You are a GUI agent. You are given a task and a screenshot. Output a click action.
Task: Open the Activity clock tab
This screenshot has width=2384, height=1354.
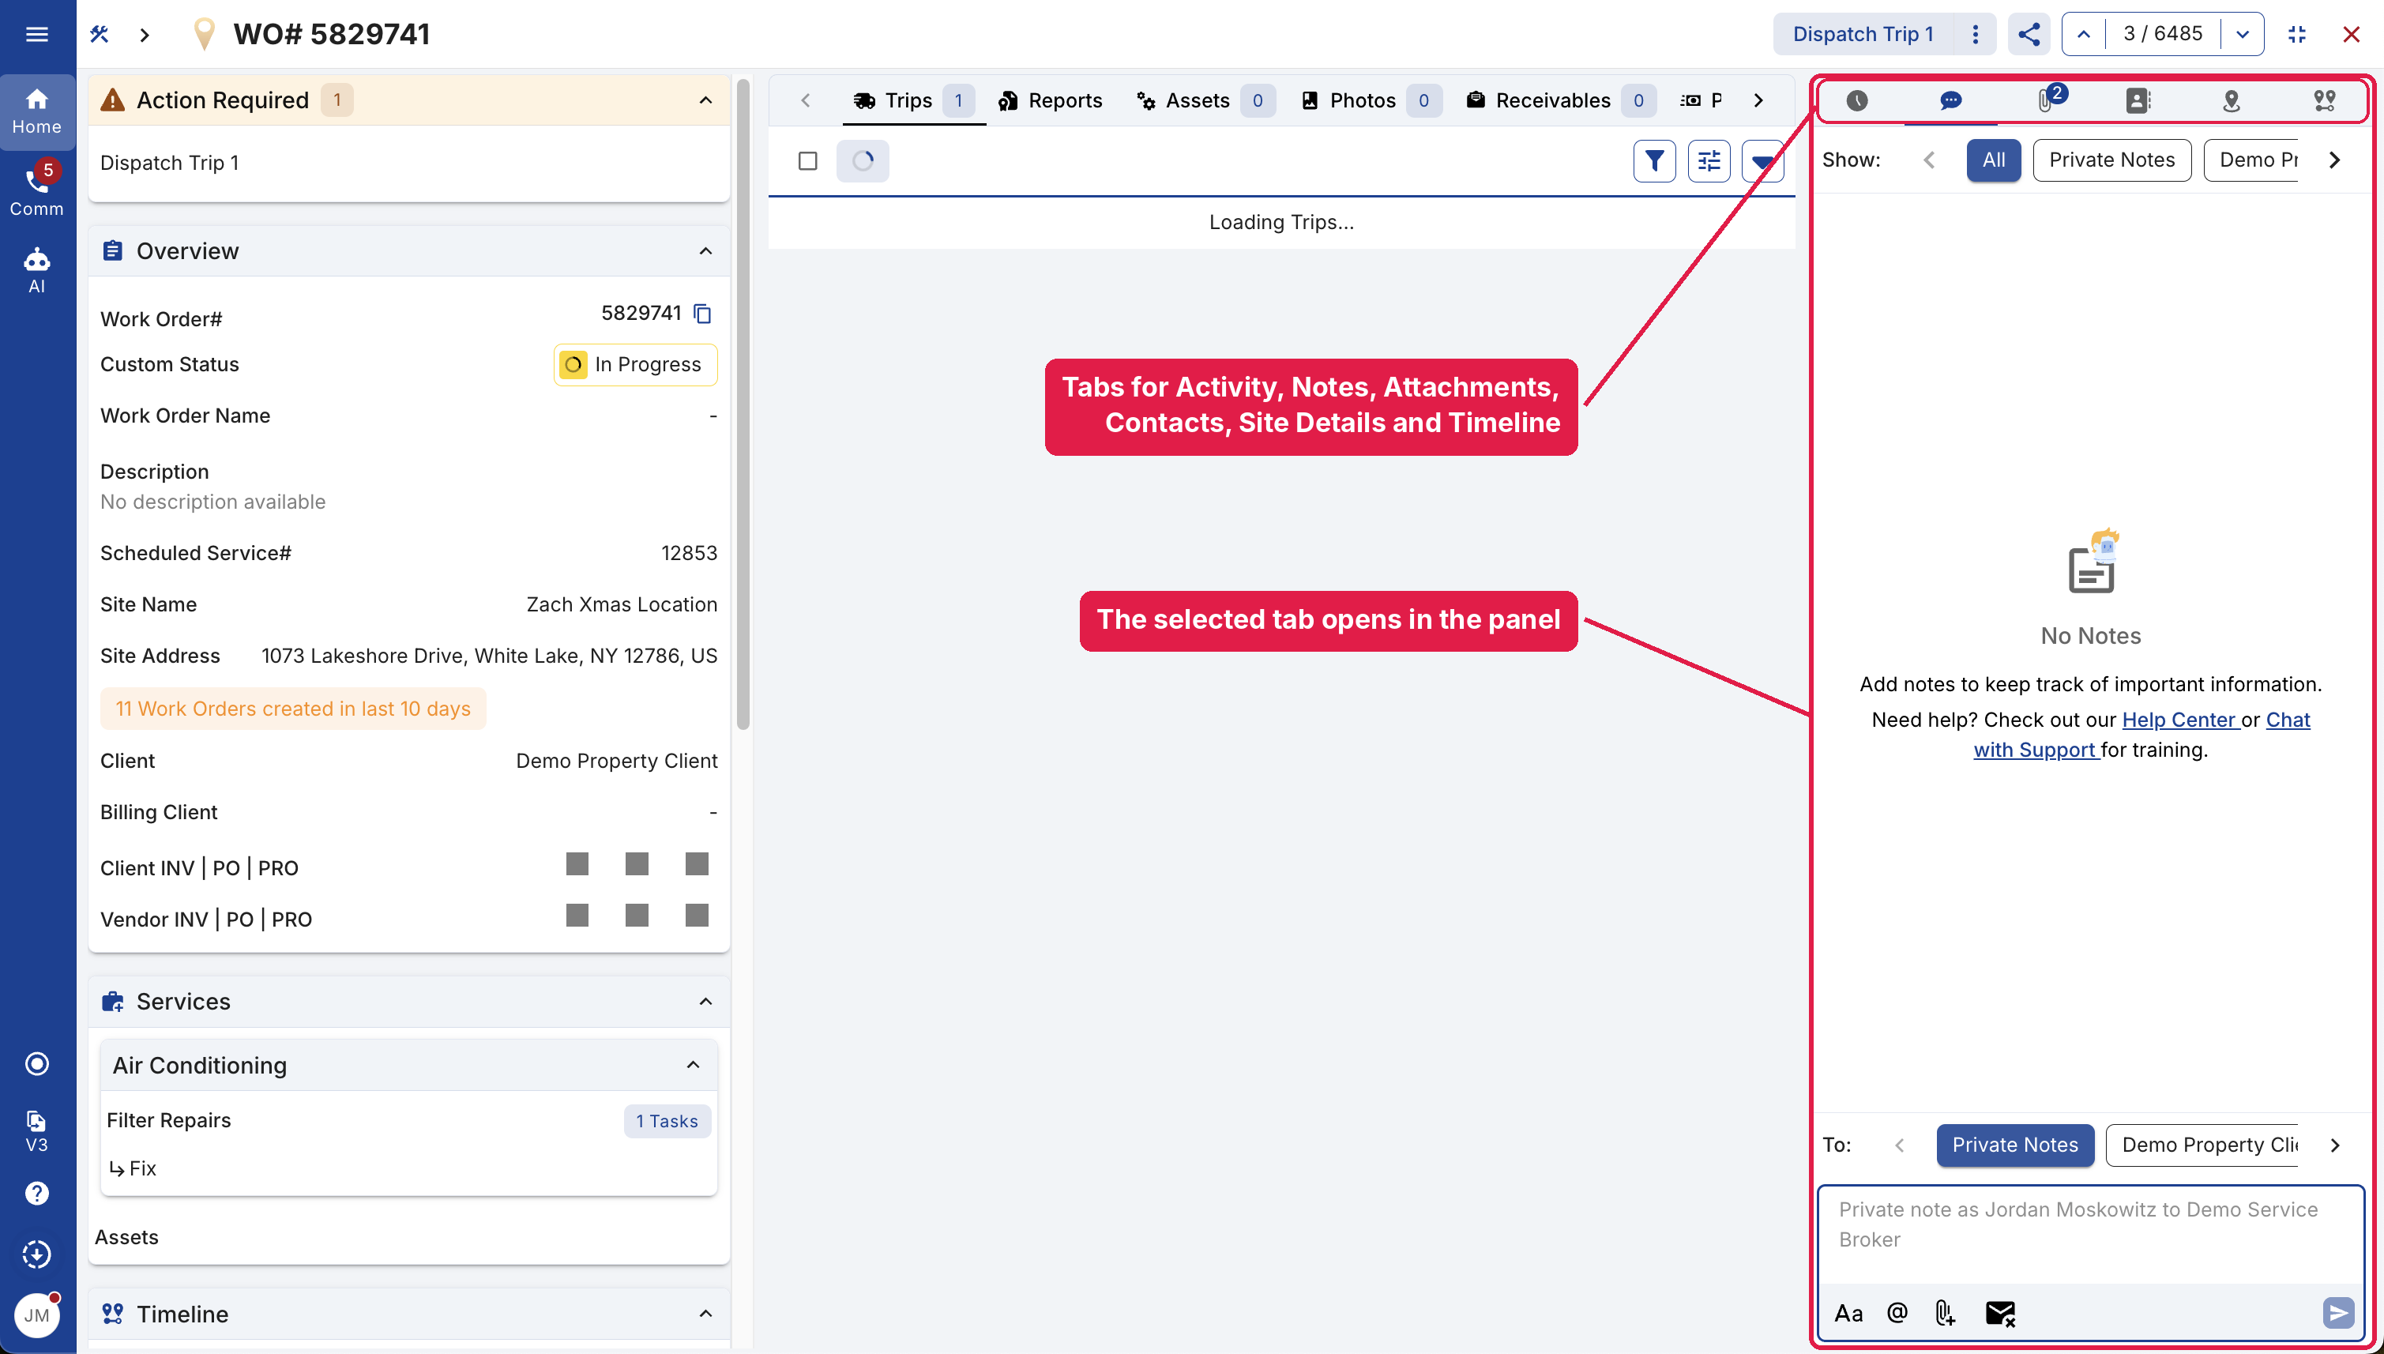coord(1857,100)
